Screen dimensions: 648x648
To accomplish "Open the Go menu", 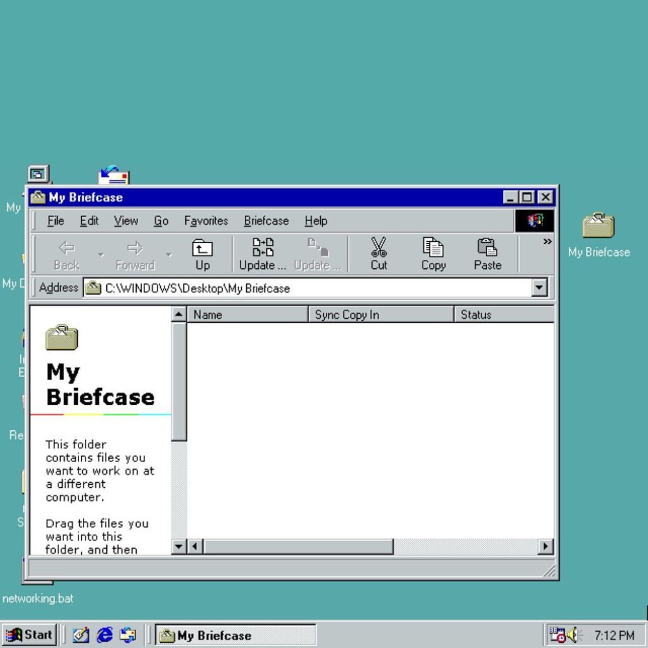I will [x=161, y=221].
